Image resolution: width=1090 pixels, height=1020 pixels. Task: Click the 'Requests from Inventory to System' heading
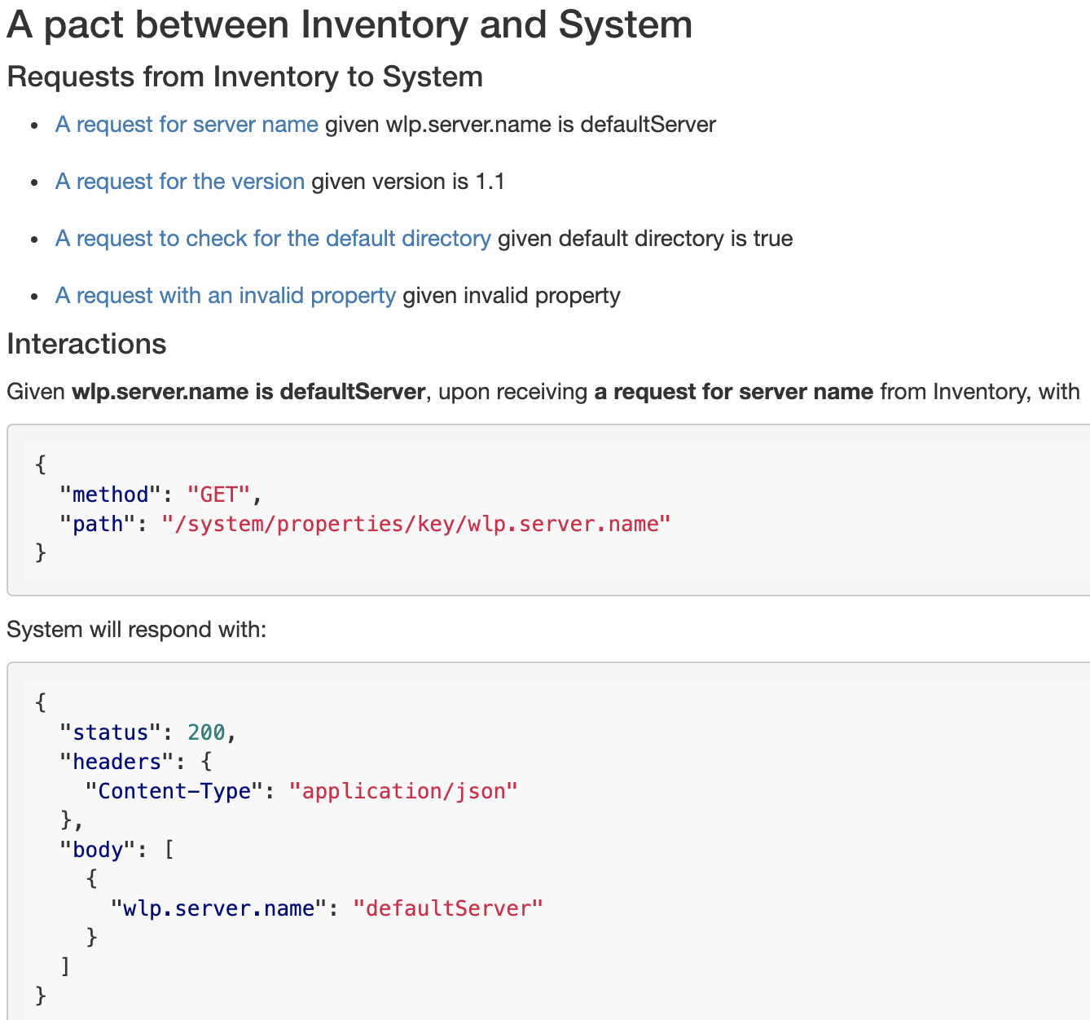click(244, 77)
